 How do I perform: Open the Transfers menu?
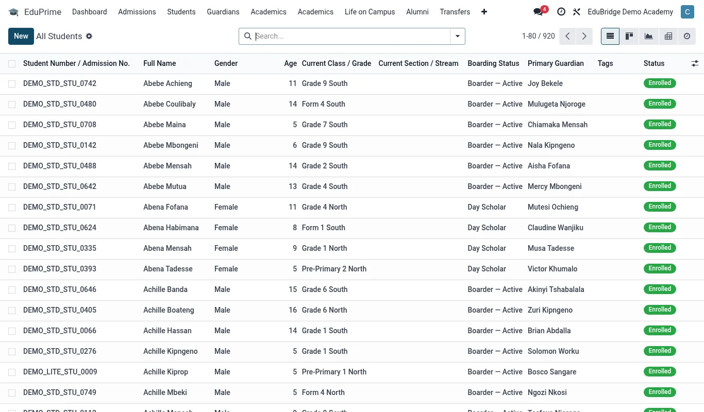pos(455,12)
